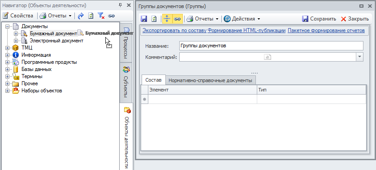Toggle the highlighted chain link button
Image resolution: width=376 pixels, height=170 pixels.
tap(177, 19)
